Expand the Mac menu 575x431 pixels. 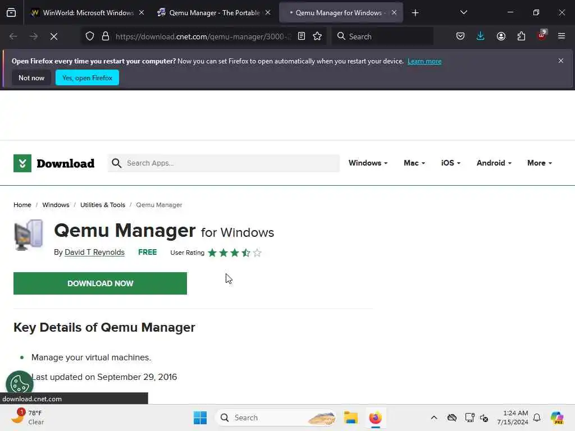point(414,163)
